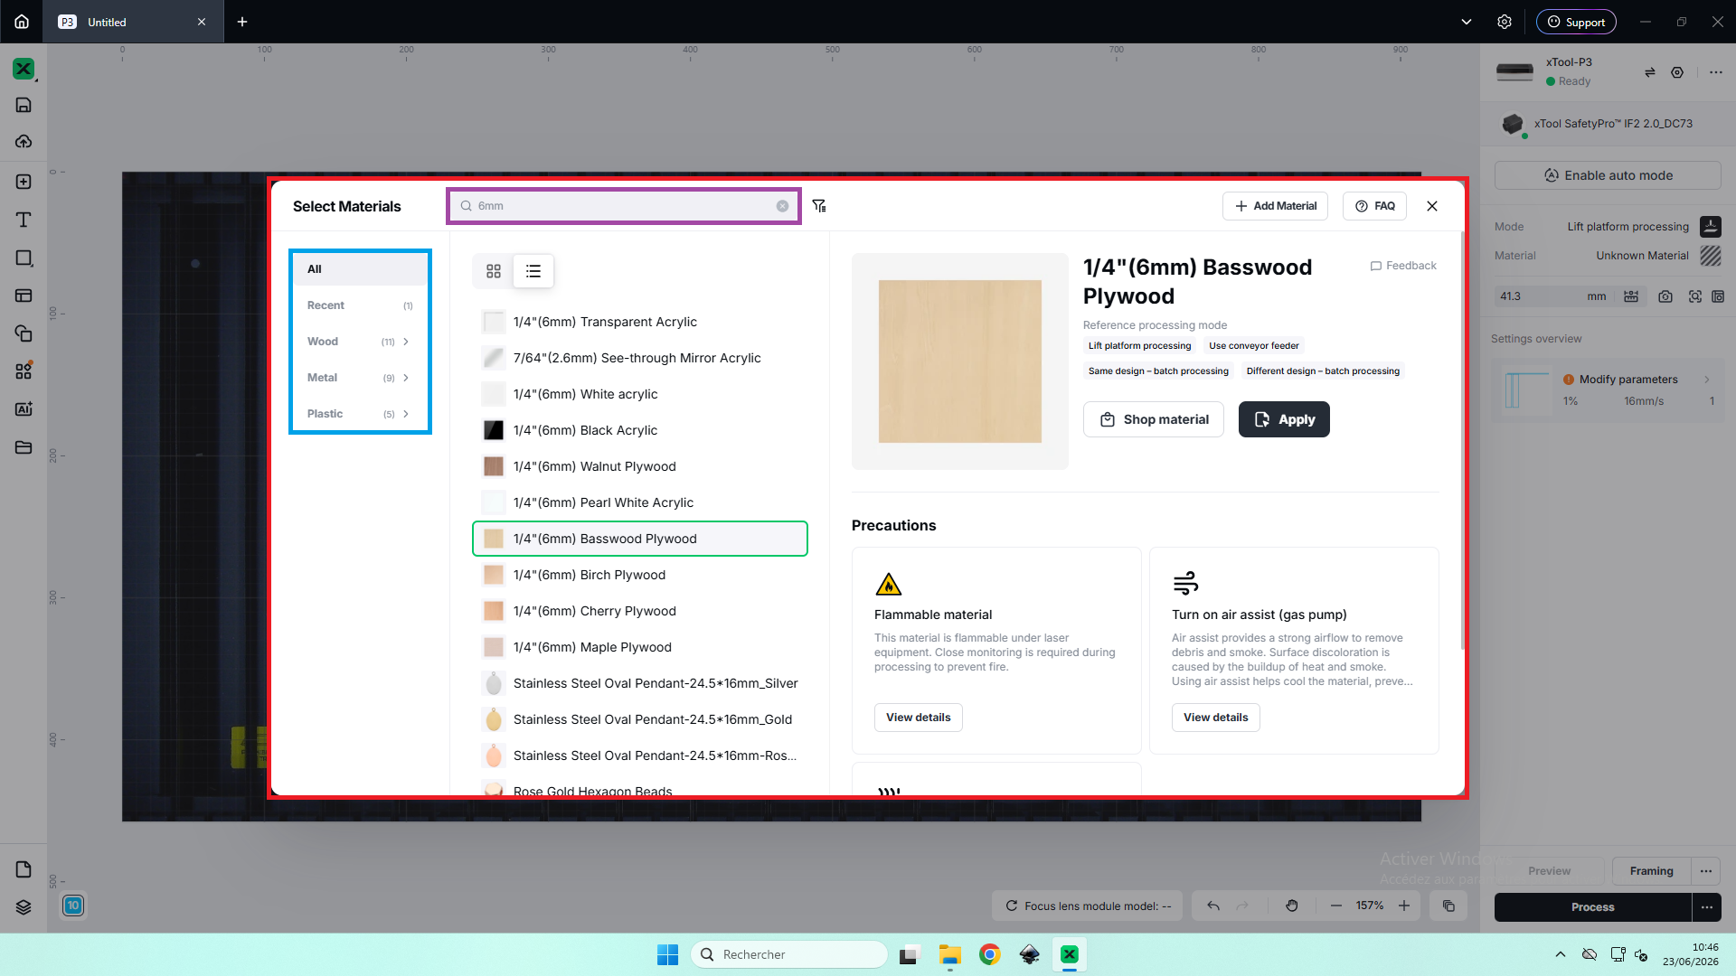Select 1/4"(6mm) Maple Plywood
The image size is (1736, 976).
click(x=640, y=647)
